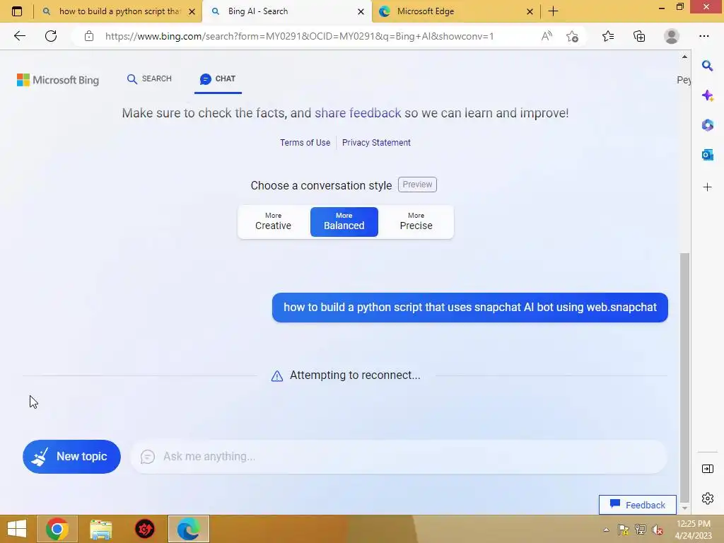Open the Feedback button
This screenshot has height=543, width=724.
pos(638,505)
